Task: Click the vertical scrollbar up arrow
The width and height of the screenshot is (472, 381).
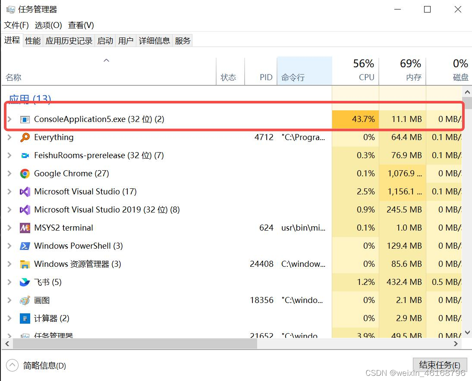Action: (x=467, y=92)
